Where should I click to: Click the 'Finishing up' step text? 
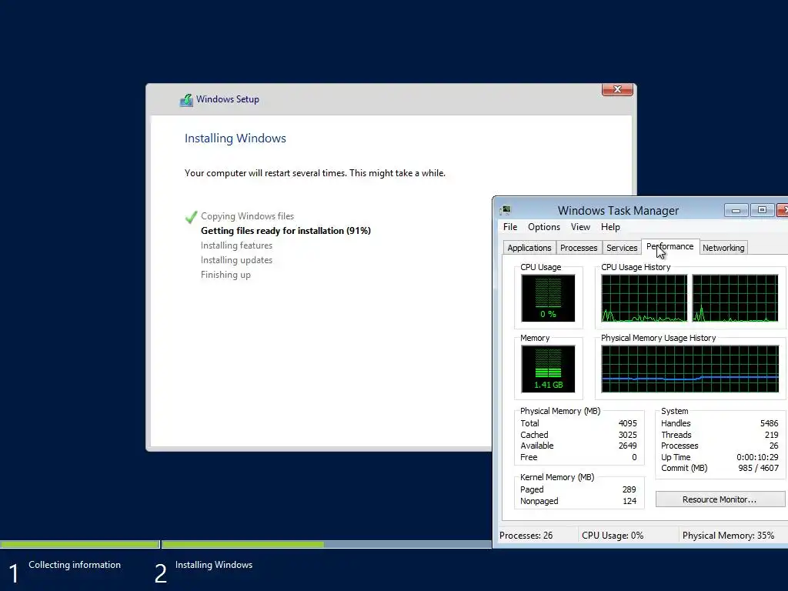pyautogui.click(x=225, y=275)
